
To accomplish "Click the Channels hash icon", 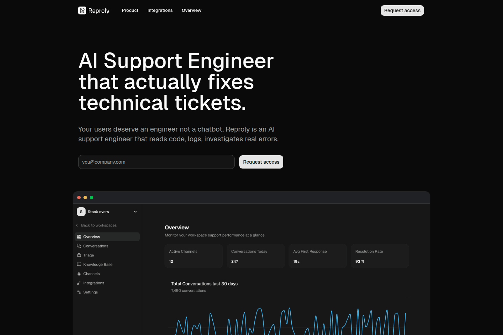I will click(79, 274).
